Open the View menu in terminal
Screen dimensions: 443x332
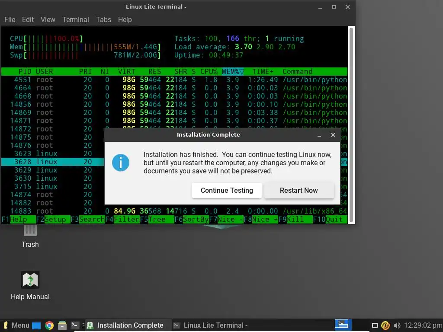[x=48, y=19]
